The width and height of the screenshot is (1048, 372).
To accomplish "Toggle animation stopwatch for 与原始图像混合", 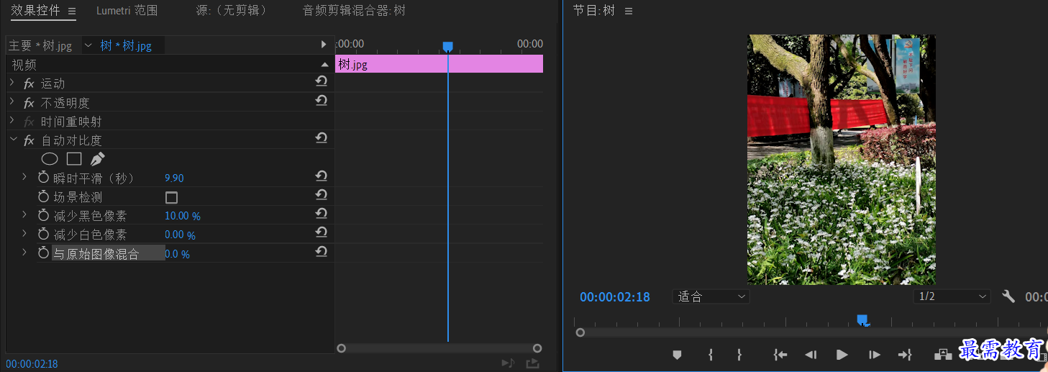I will click(43, 253).
